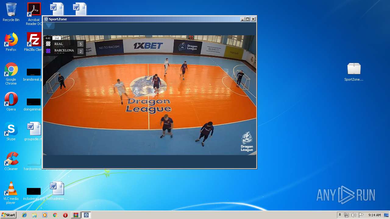Select the hardcoreco file icon
This screenshot has height=219, width=390.
coord(34,164)
